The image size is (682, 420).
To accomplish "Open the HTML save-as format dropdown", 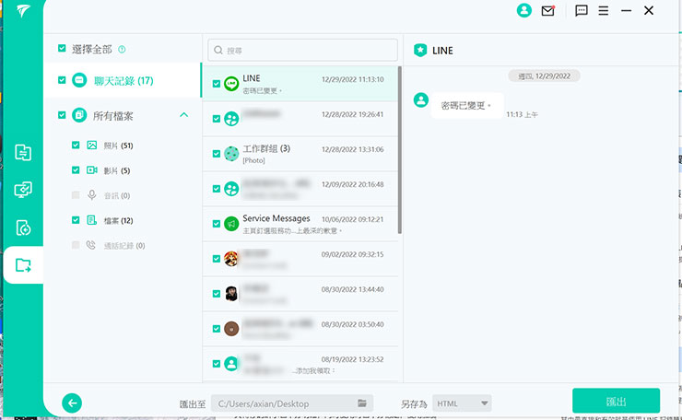I will 462,403.
